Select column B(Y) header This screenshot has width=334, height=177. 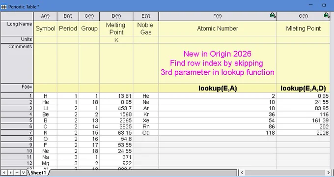coord(68,16)
